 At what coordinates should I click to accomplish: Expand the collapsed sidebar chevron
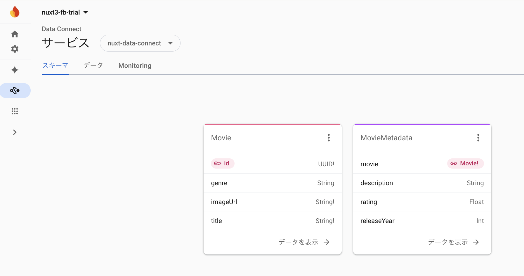tap(15, 132)
